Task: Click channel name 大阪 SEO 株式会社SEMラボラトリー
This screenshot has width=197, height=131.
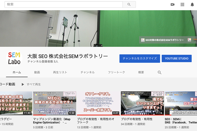Action: click(x=68, y=56)
